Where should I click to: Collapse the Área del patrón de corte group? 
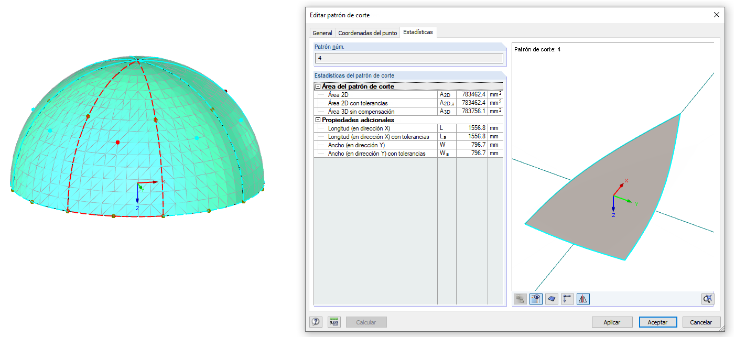(318, 86)
